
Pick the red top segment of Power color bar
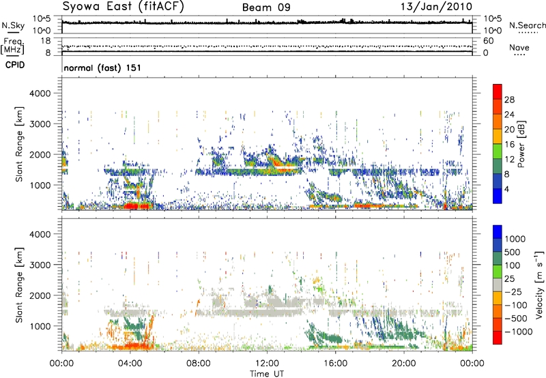coord(498,91)
